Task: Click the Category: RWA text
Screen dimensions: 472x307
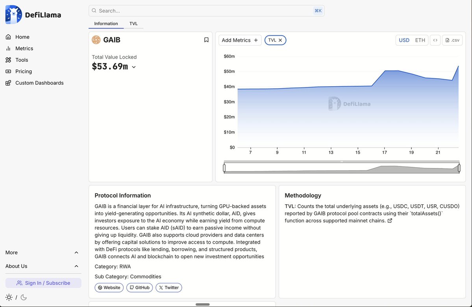Action: [x=113, y=266]
